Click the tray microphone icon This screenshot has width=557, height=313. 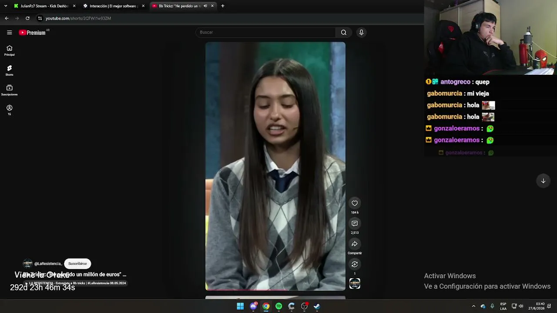pos(492,306)
